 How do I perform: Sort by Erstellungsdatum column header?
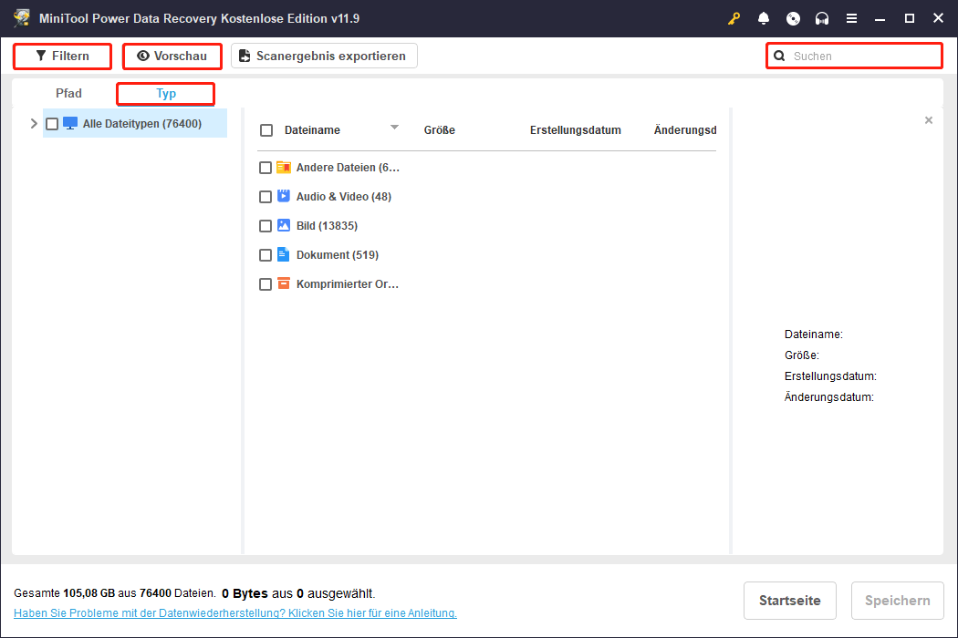click(575, 130)
